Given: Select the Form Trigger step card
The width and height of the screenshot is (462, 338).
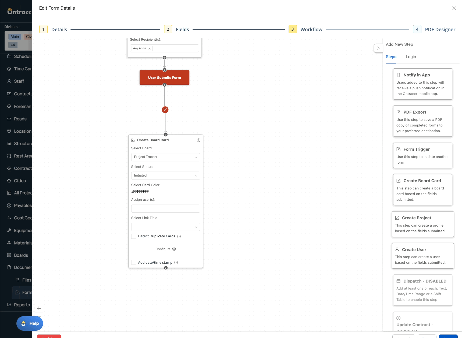Looking at the screenshot, I should point(423,156).
